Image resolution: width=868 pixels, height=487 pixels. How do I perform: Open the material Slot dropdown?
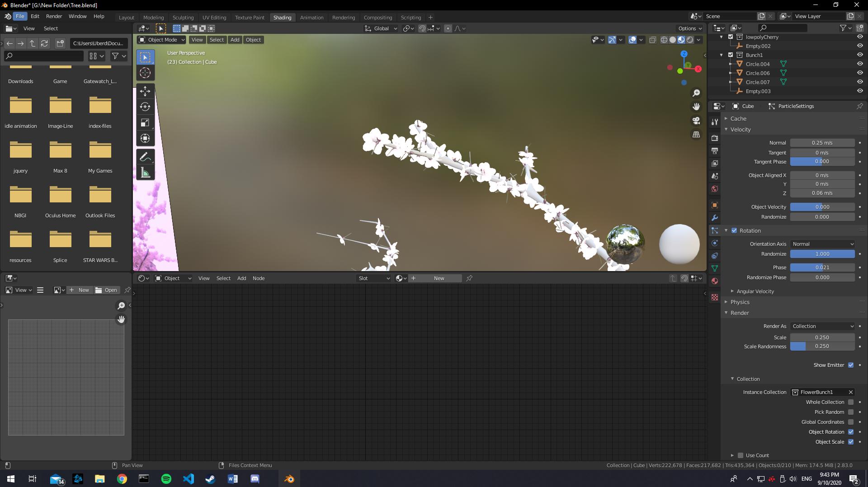point(374,278)
